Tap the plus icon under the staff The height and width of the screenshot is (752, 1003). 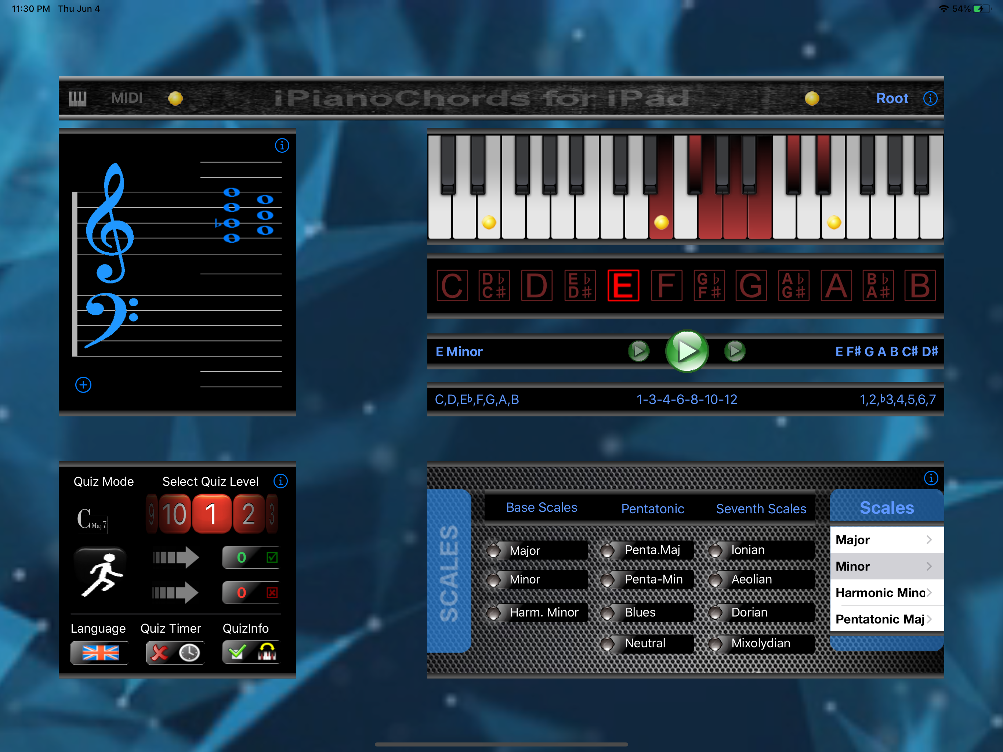pyautogui.click(x=83, y=385)
